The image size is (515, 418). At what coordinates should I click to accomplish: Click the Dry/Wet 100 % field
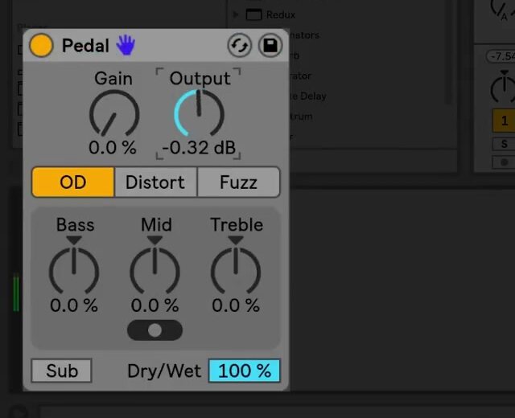click(x=245, y=371)
